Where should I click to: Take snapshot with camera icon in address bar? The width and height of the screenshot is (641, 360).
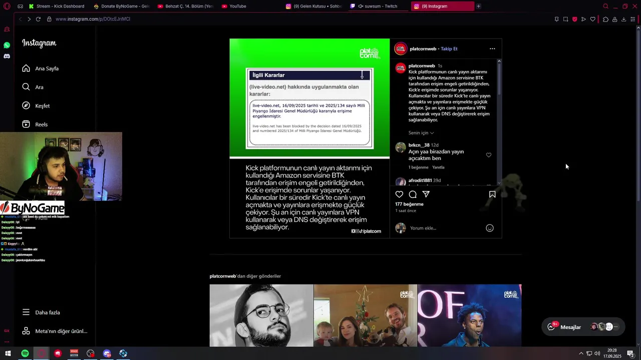565,19
